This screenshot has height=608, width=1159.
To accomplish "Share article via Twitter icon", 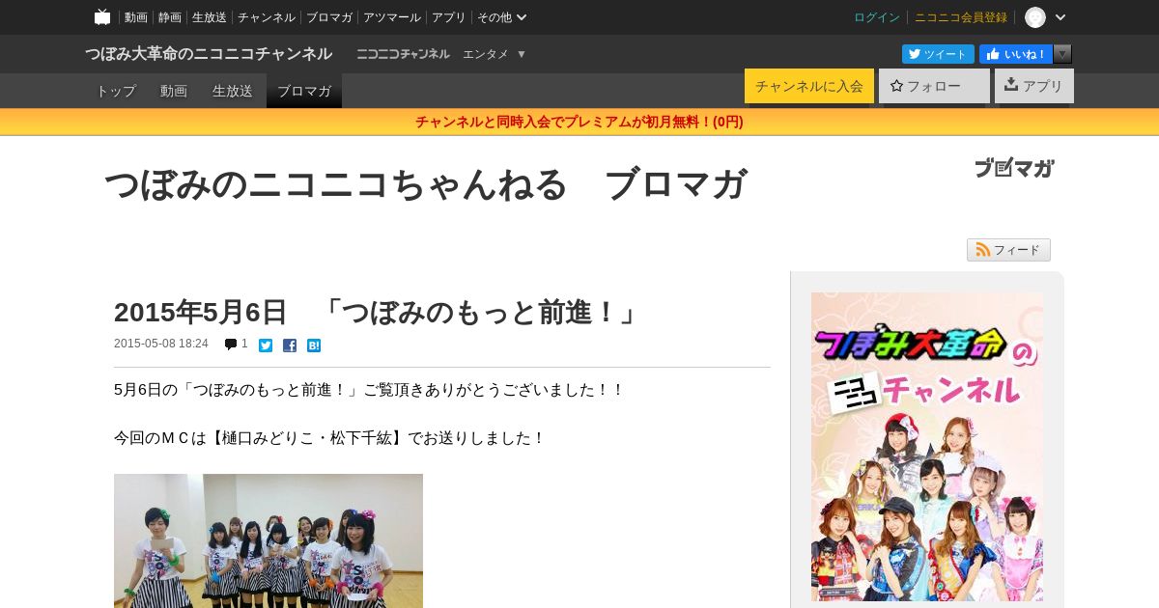I will [x=266, y=345].
